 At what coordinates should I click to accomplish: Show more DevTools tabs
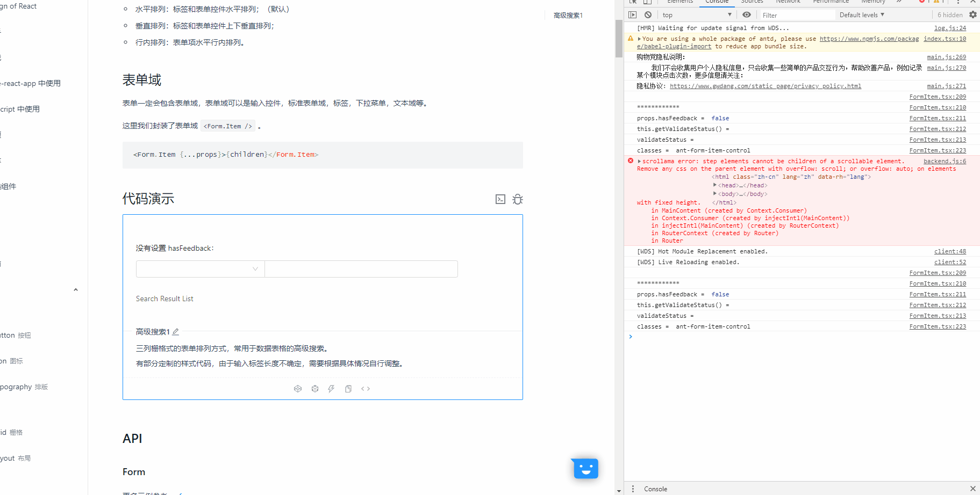coord(899,2)
